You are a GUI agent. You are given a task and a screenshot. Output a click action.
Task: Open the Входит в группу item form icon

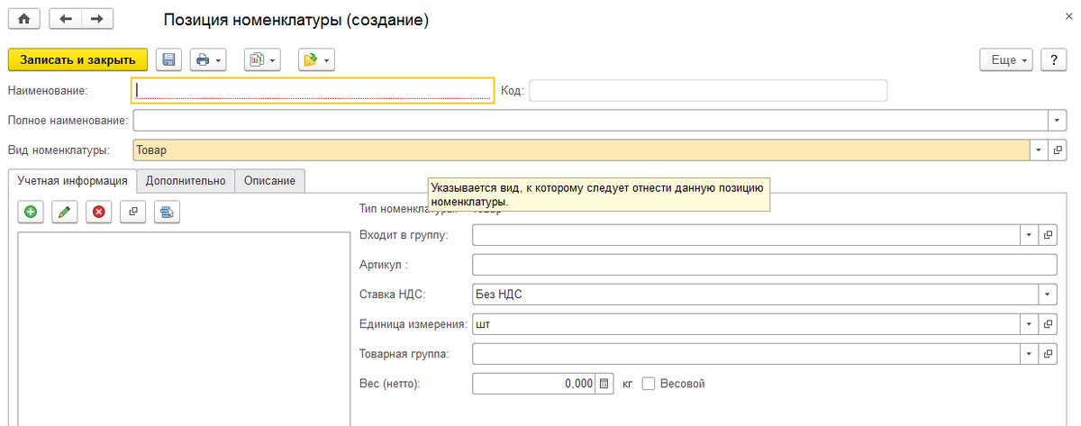click(x=1048, y=235)
